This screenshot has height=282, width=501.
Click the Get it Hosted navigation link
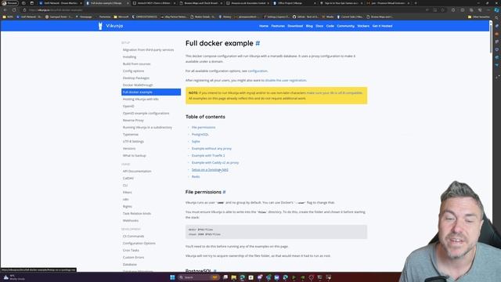tap(382, 26)
